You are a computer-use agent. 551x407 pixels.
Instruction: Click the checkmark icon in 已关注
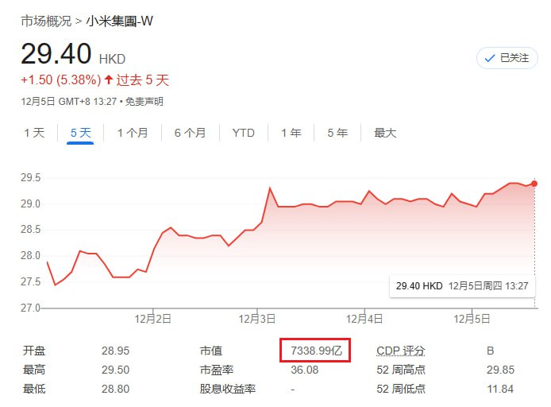click(490, 58)
